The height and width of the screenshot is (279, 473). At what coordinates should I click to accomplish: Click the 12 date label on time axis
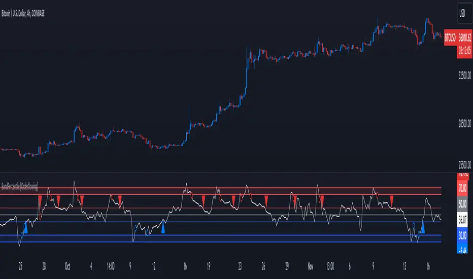coord(154,266)
